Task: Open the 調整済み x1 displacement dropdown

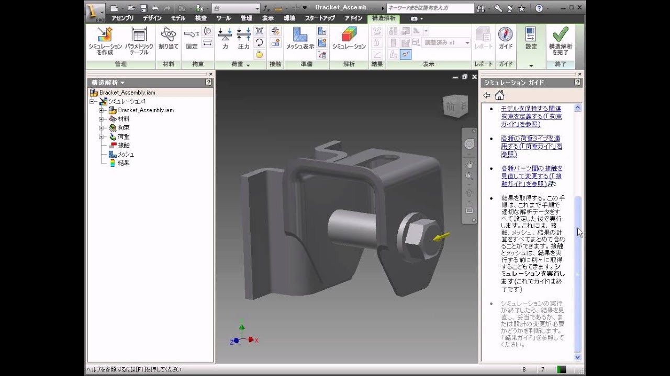Action: point(467,43)
